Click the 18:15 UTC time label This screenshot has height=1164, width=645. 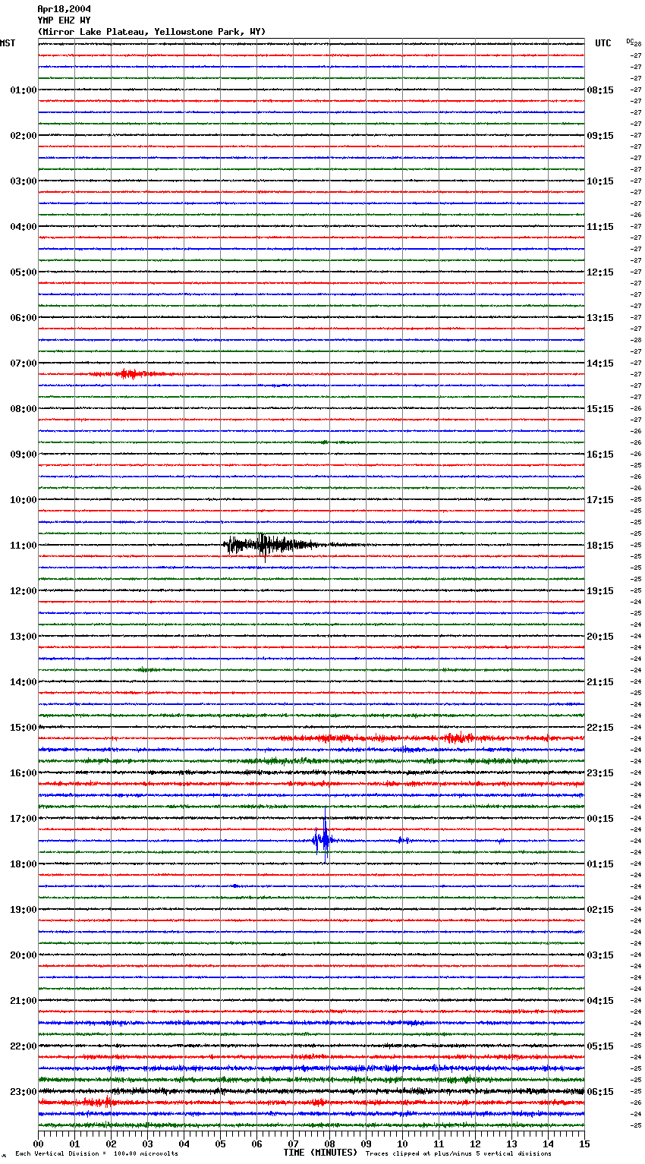point(600,546)
